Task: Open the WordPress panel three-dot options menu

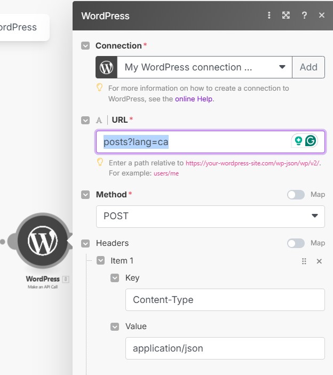Action: [x=269, y=15]
